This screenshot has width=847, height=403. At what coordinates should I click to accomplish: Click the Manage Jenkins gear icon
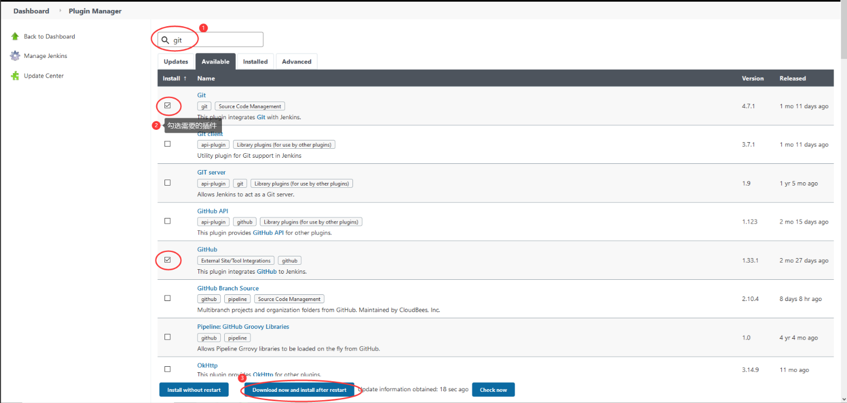[15, 56]
